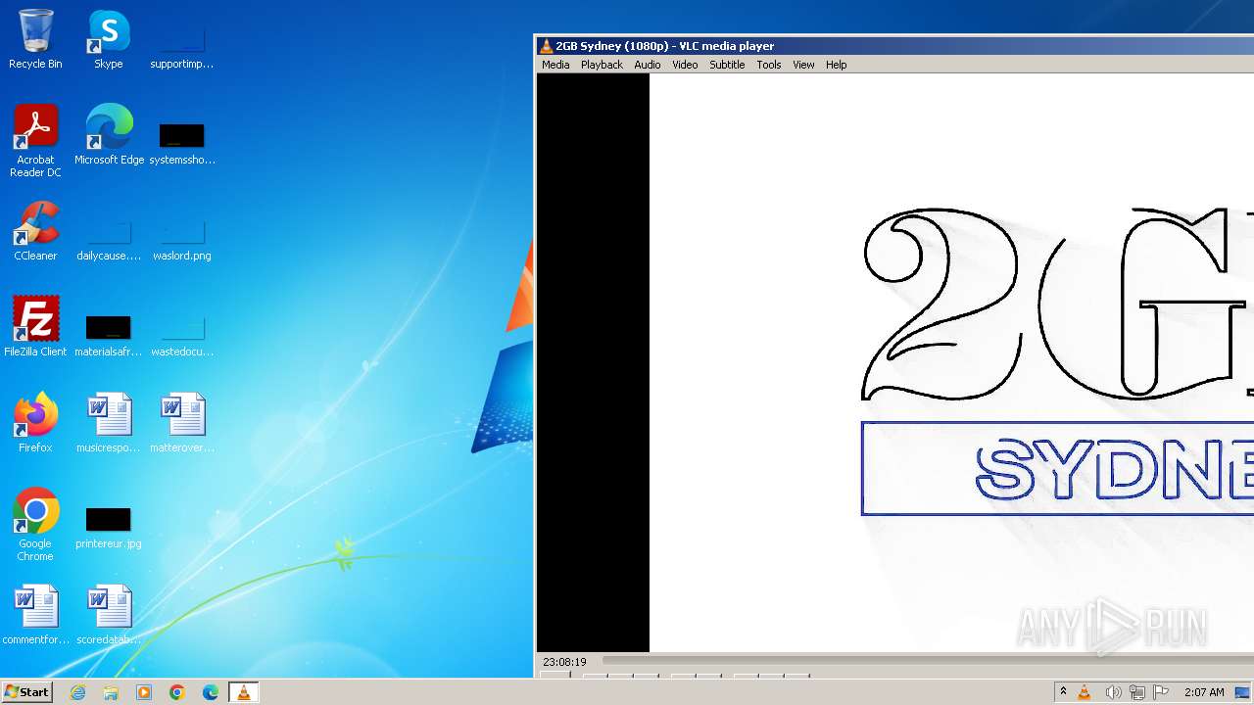Click the VLC window title bar
The height and width of the screenshot is (705, 1254).
[x=895, y=46]
